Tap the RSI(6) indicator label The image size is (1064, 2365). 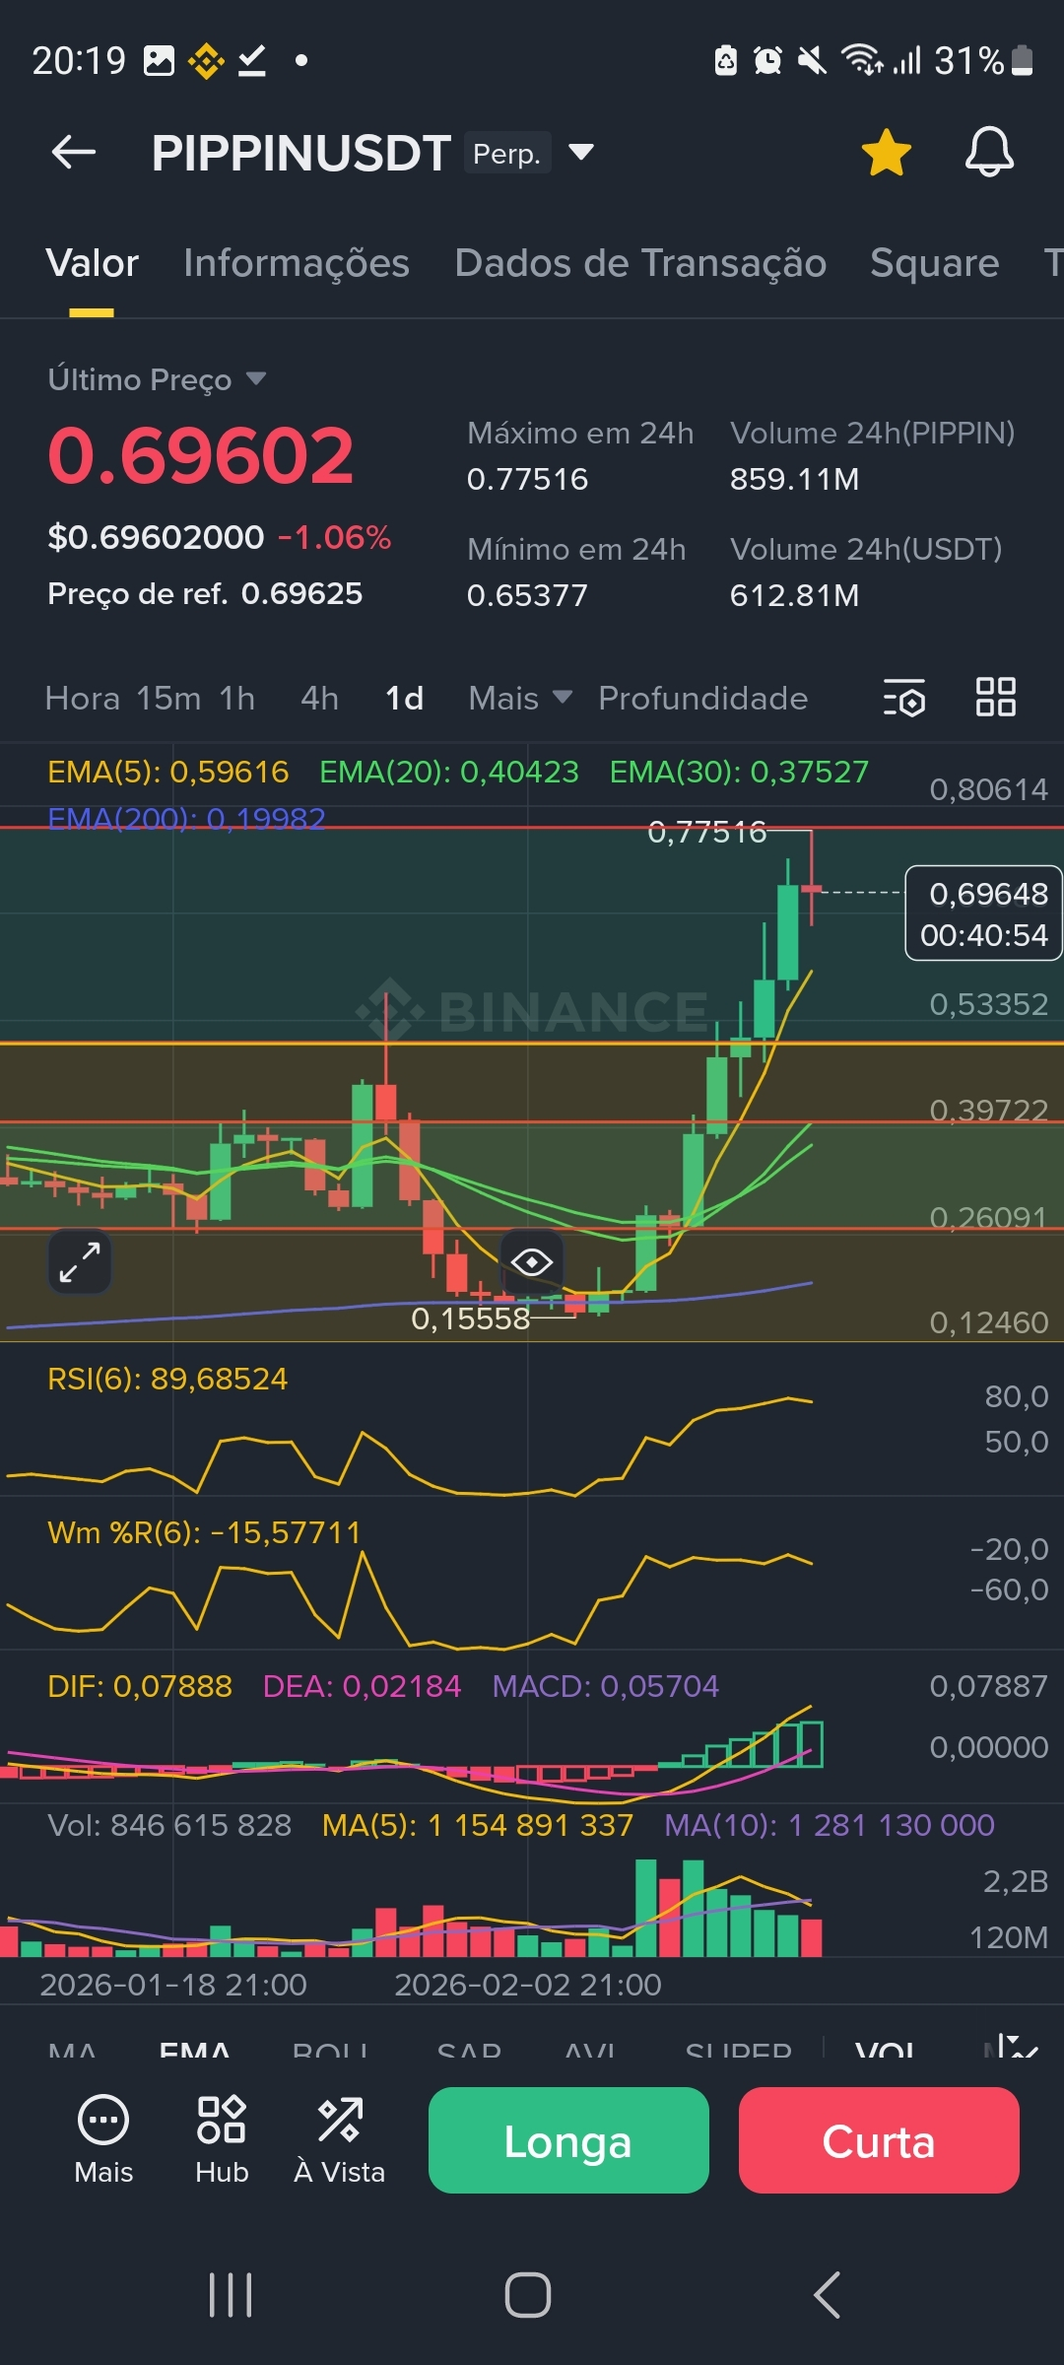(x=167, y=1379)
